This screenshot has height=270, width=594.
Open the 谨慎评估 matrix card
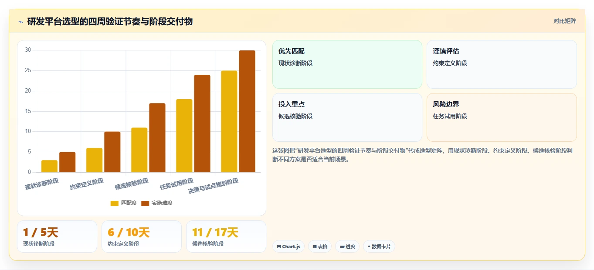click(502, 64)
